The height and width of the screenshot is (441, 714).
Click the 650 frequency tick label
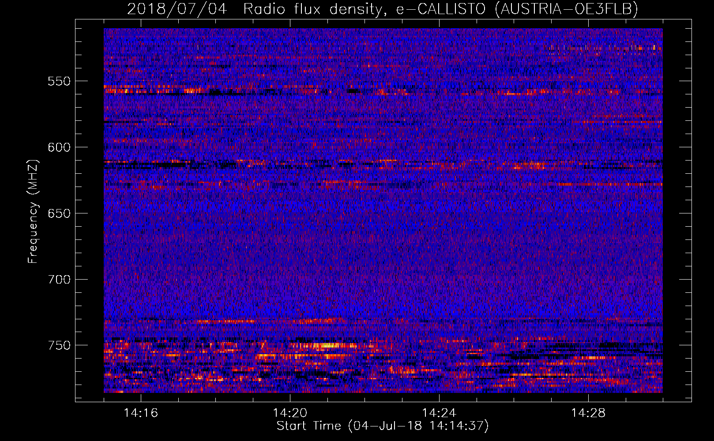tap(59, 213)
